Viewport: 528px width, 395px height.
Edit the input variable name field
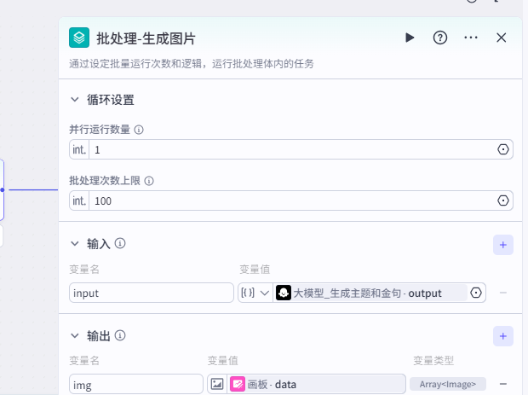152,293
